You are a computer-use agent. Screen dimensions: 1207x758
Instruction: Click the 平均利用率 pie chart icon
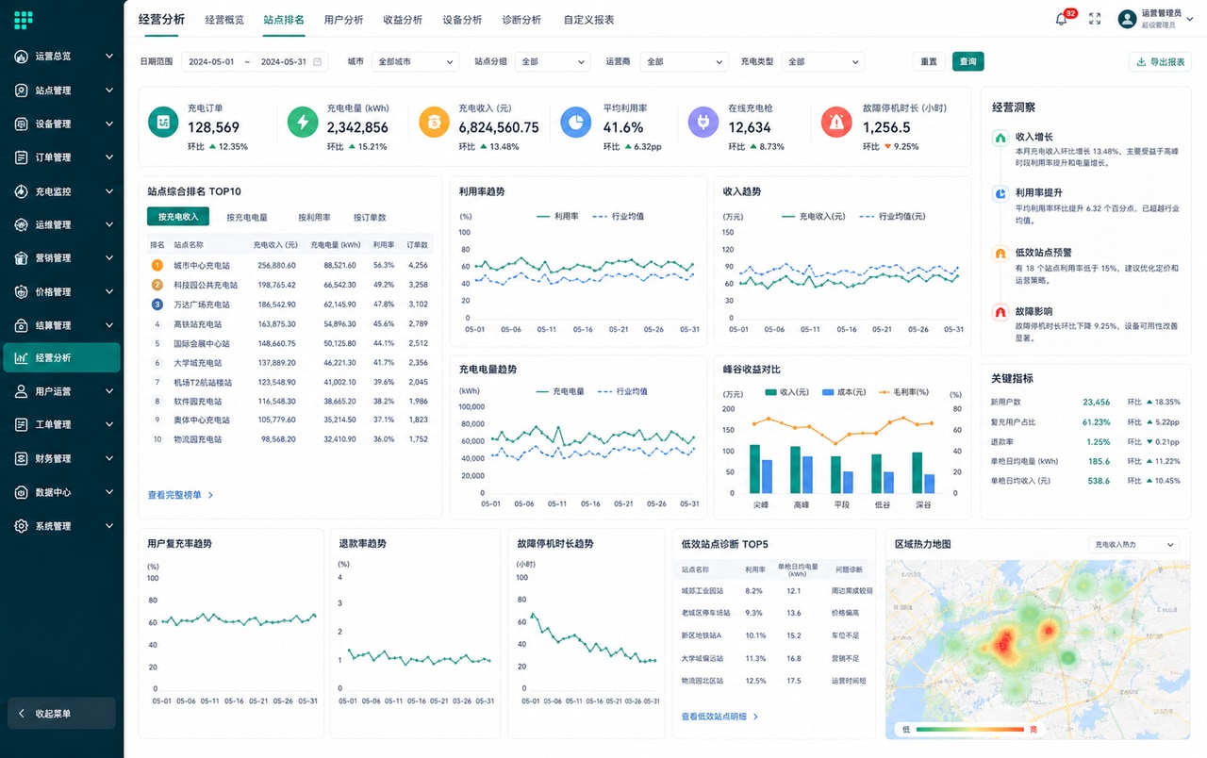(x=575, y=122)
